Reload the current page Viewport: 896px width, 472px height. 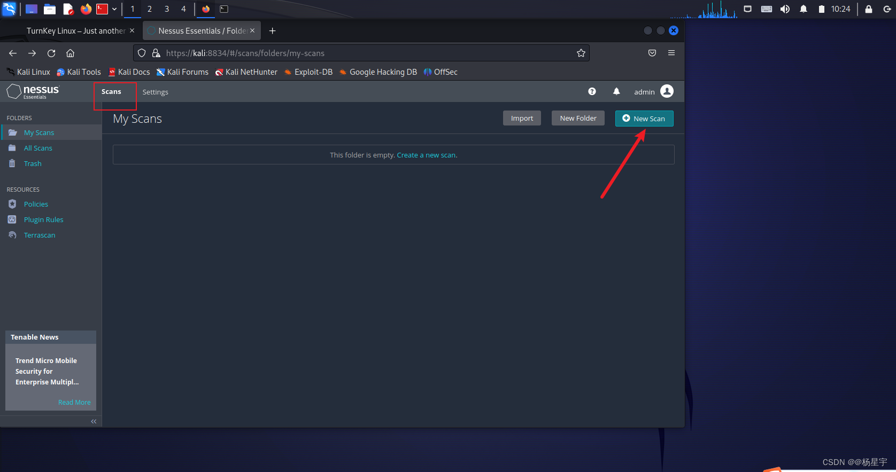[x=51, y=53]
